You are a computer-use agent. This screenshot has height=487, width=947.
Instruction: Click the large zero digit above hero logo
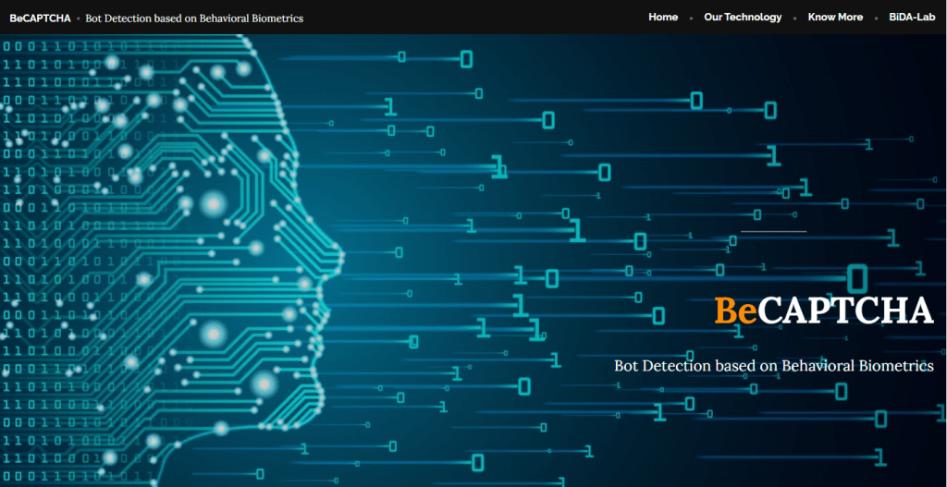pos(857,277)
